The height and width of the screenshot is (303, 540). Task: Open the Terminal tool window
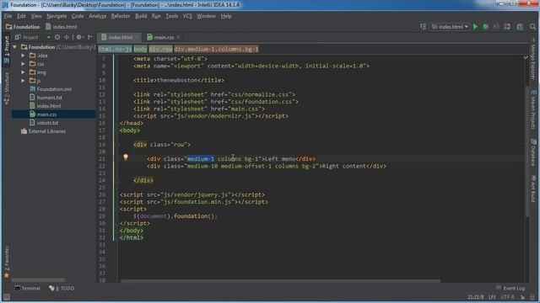(x=27, y=288)
